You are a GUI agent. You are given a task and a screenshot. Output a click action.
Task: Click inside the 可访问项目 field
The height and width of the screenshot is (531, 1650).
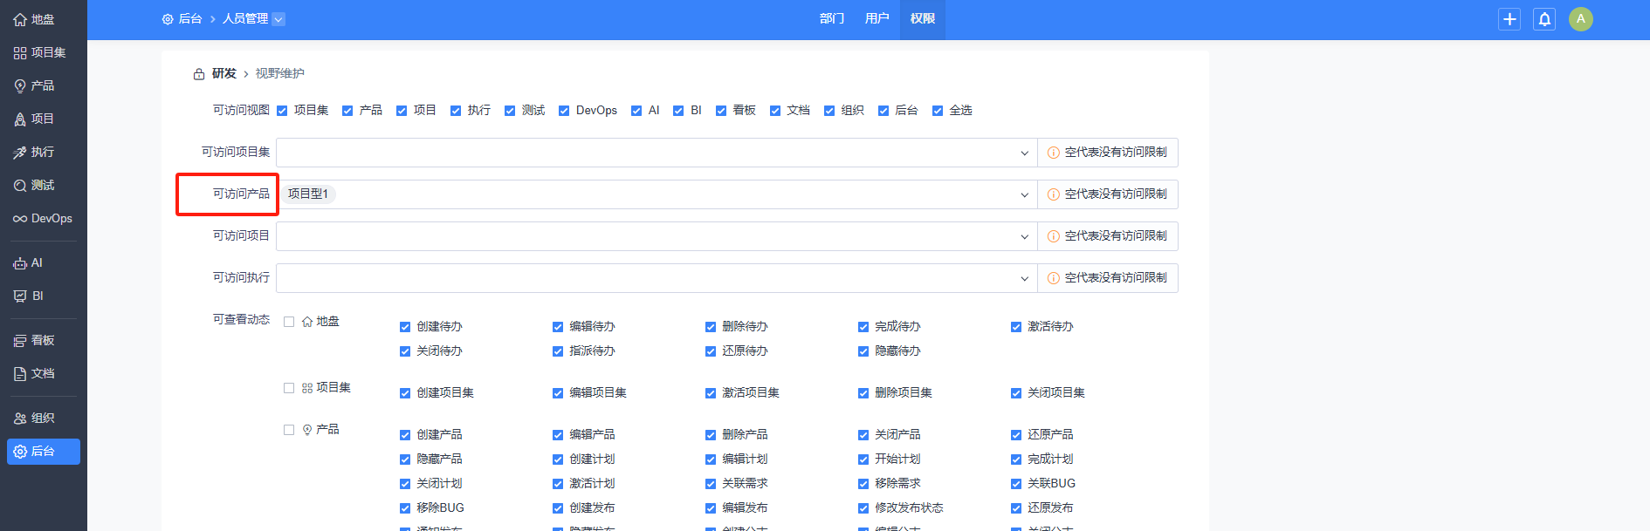[657, 236]
